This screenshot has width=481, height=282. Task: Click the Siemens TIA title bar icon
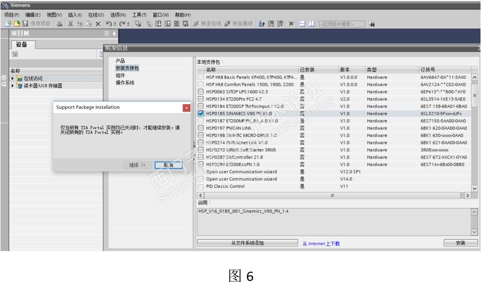(x=5, y=5)
